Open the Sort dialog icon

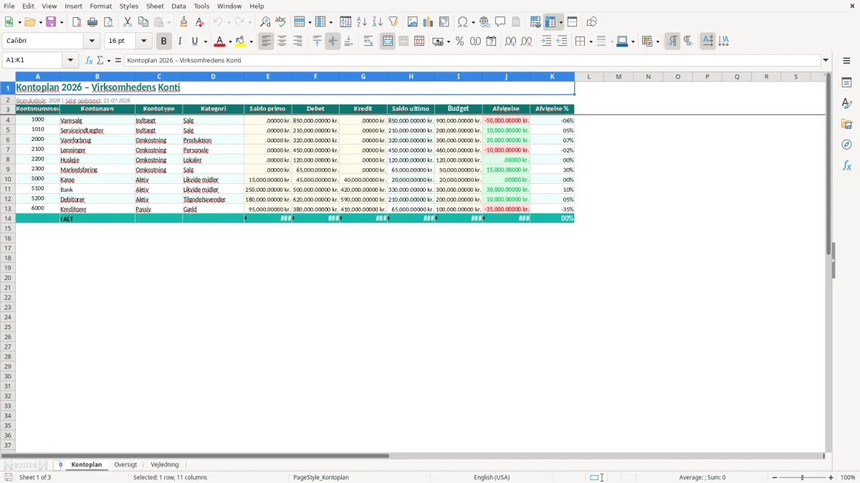pyautogui.click(x=345, y=22)
